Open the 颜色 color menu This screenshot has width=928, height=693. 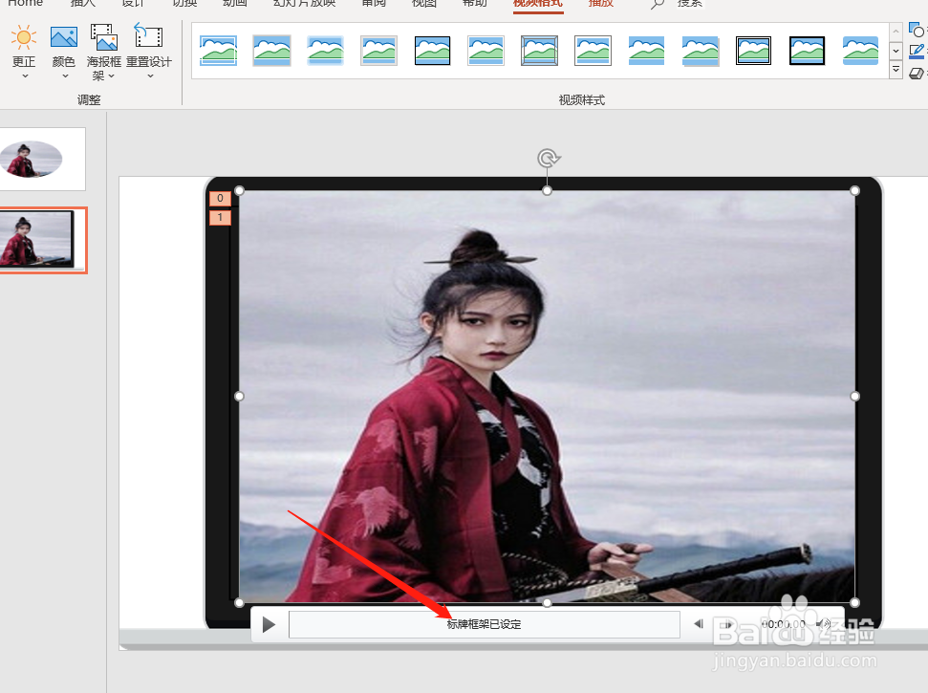click(x=64, y=51)
